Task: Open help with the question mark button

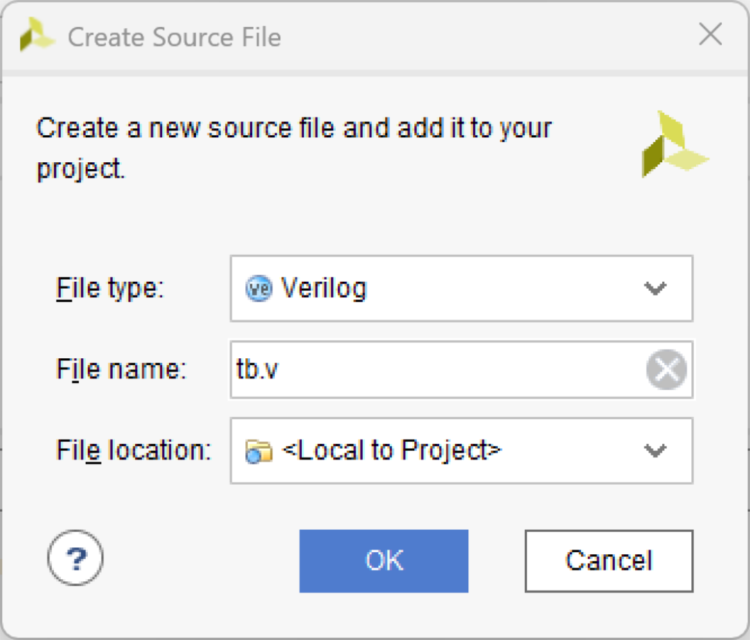Action: [76, 558]
